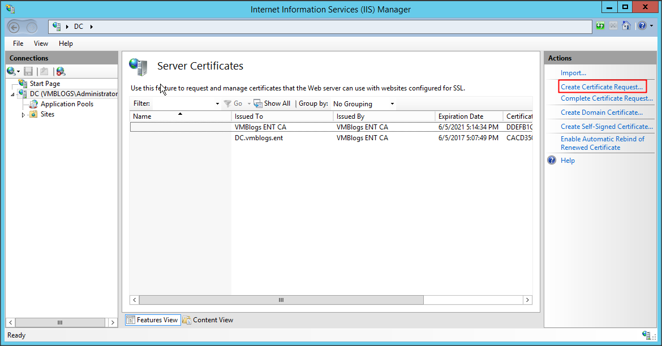Select Application Pools in the tree
The width and height of the screenshot is (662, 346).
tap(67, 104)
